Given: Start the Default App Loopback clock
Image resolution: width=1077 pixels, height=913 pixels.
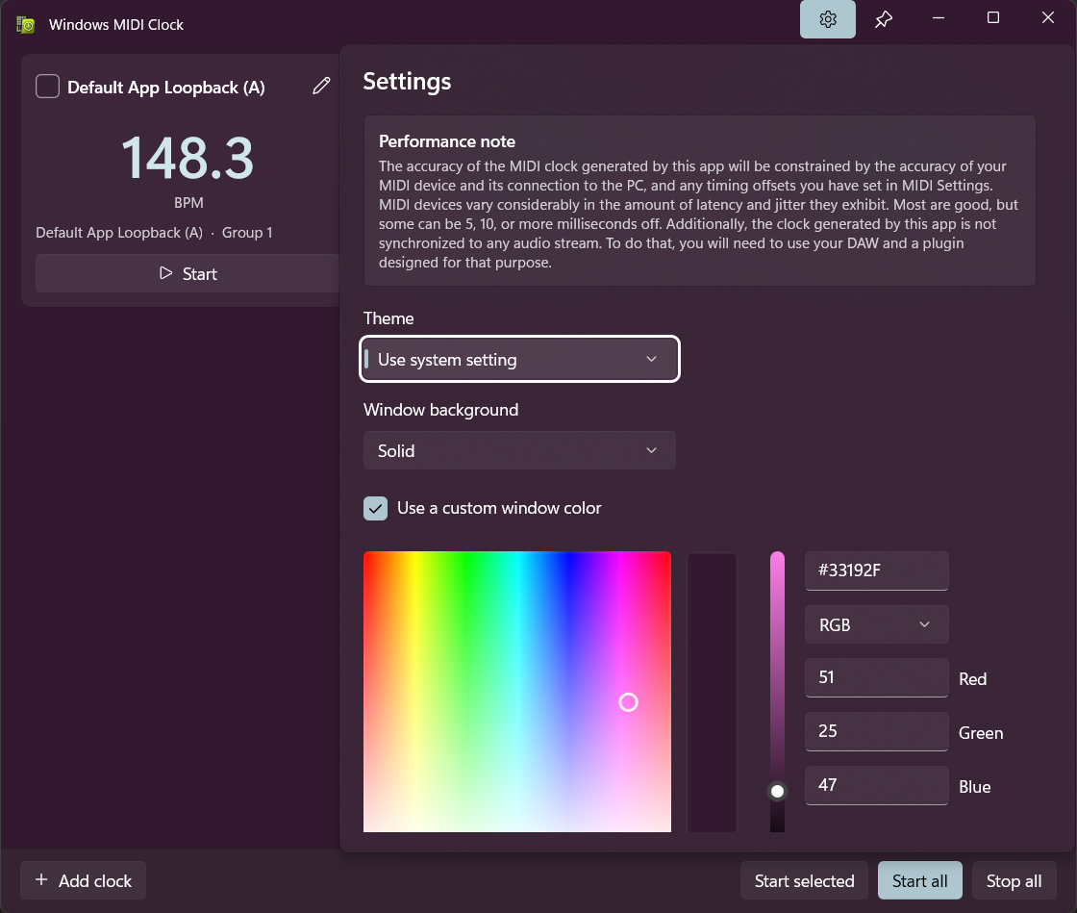Looking at the screenshot, I should point(188,273).
